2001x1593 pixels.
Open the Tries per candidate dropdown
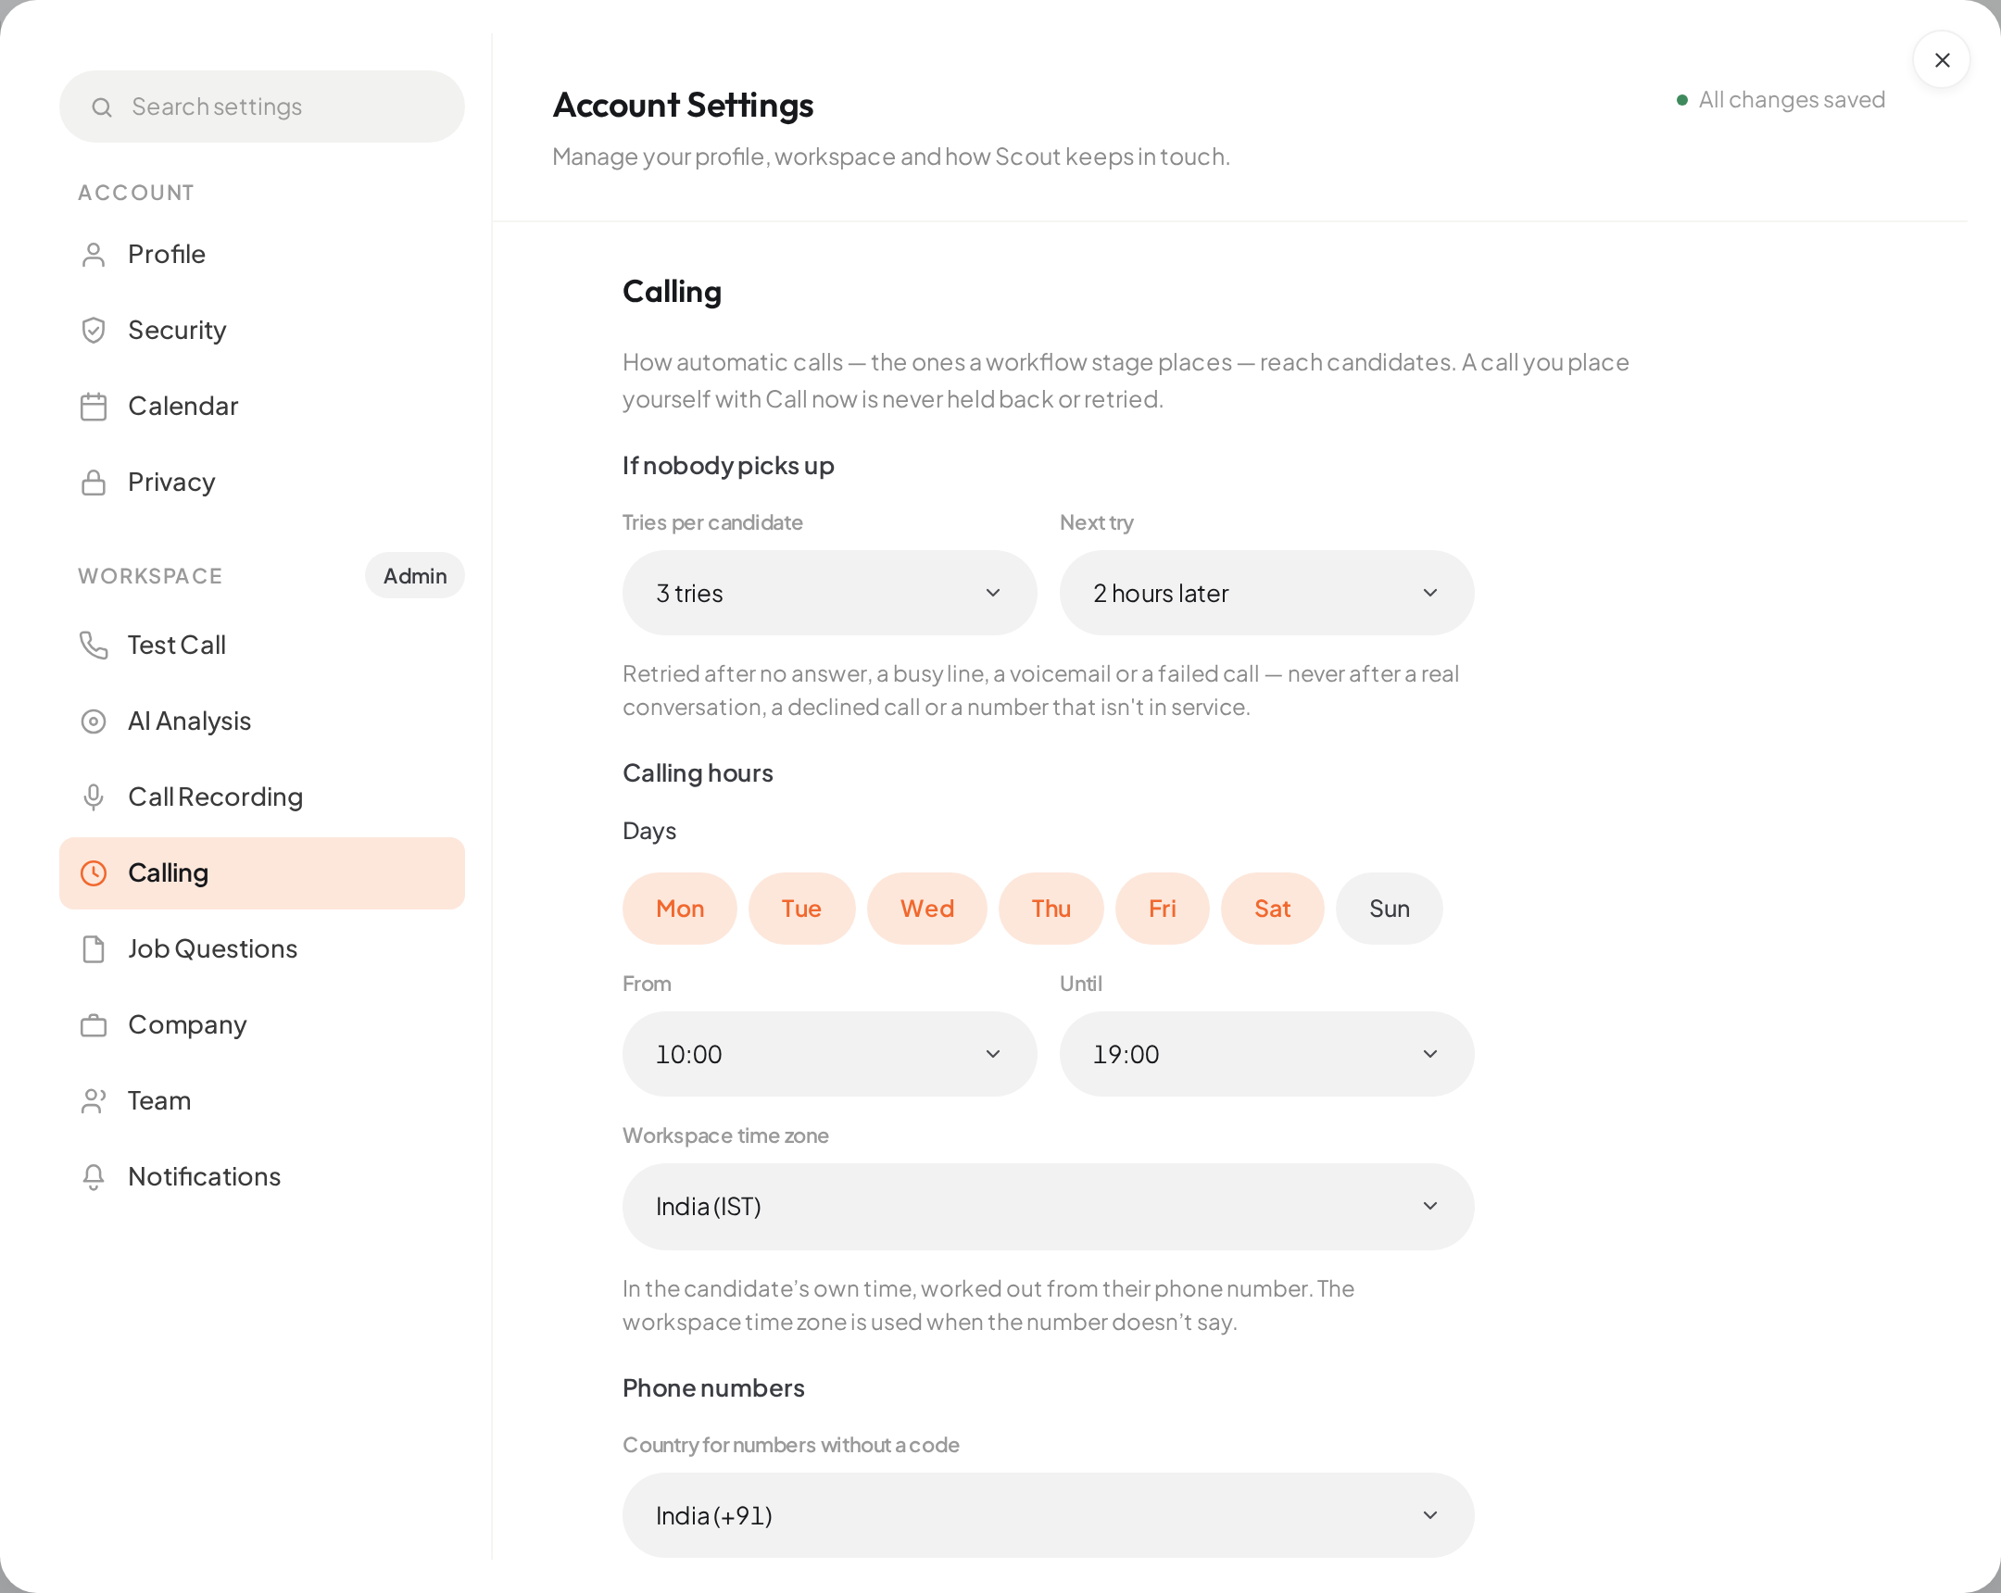pyautogui.click(x=829, y=593)
